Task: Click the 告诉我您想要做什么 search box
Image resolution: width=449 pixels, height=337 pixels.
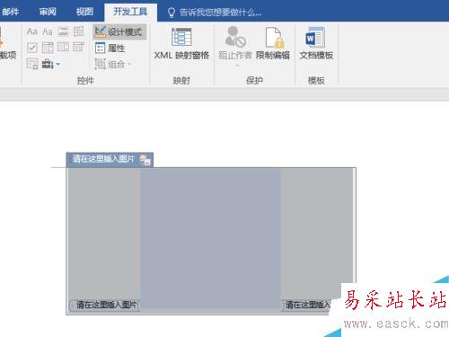Action: click(215, 13)
